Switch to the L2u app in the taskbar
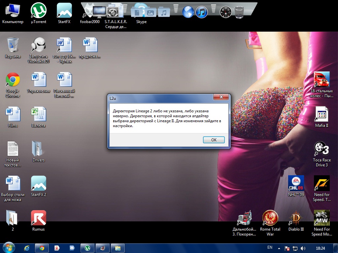This screenshot has height=253, width=338. tap(103, 248)
